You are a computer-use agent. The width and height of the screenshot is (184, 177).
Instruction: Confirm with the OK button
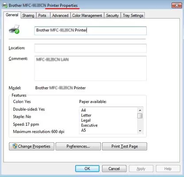tap(87, 169)
